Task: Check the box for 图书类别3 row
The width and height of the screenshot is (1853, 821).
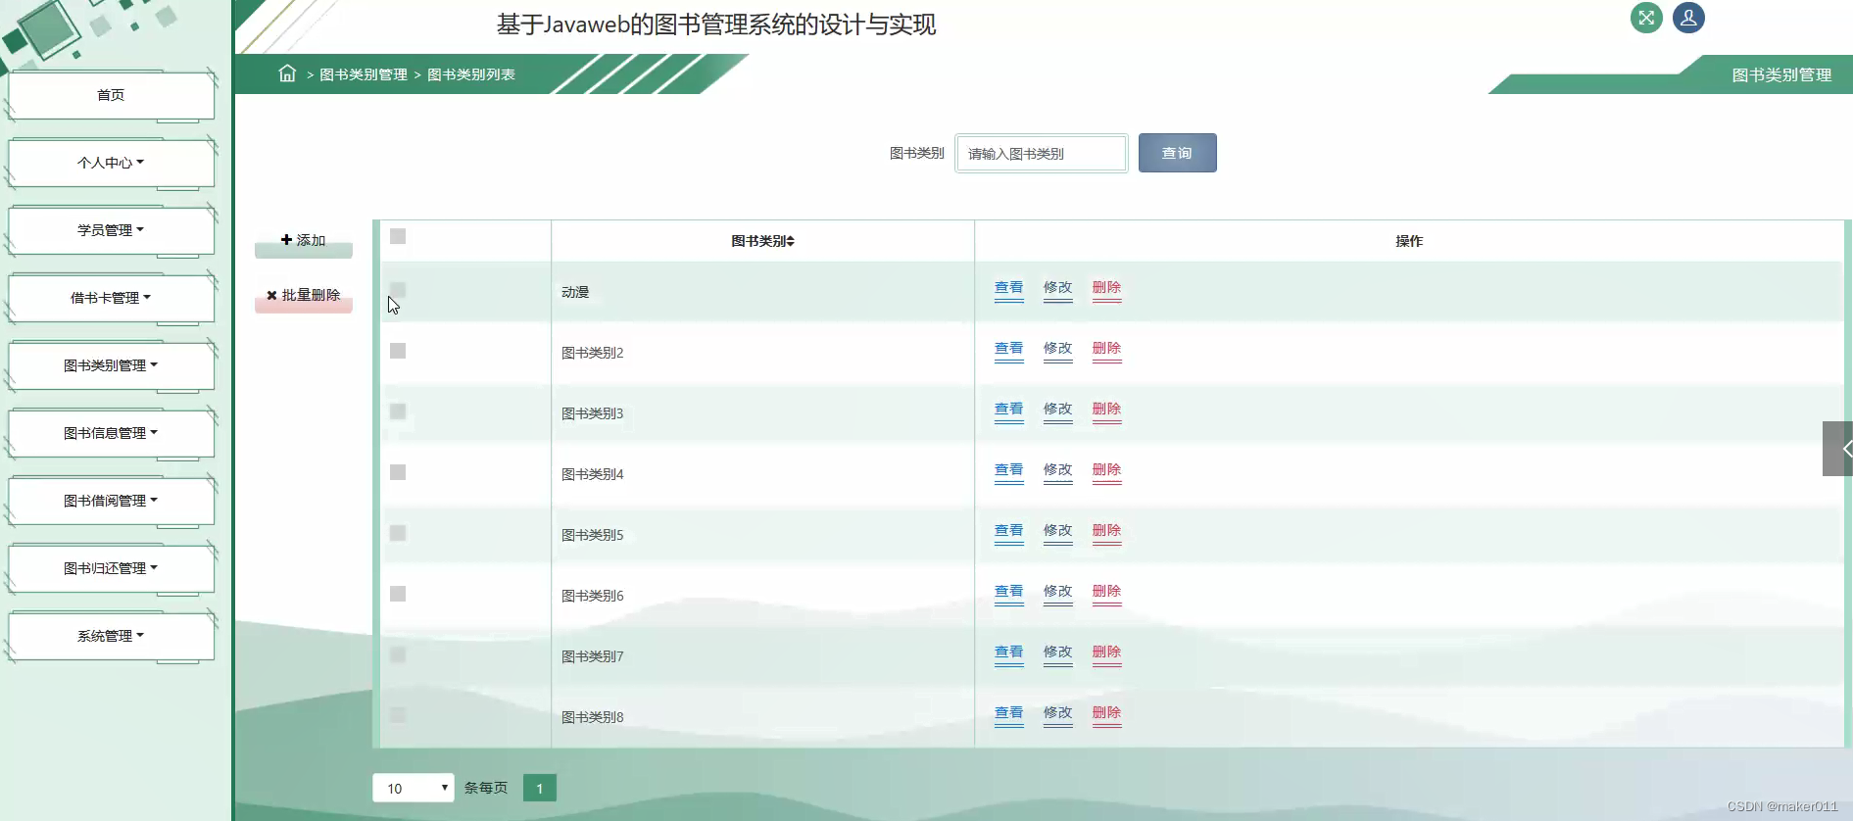Action: point(398,411)
